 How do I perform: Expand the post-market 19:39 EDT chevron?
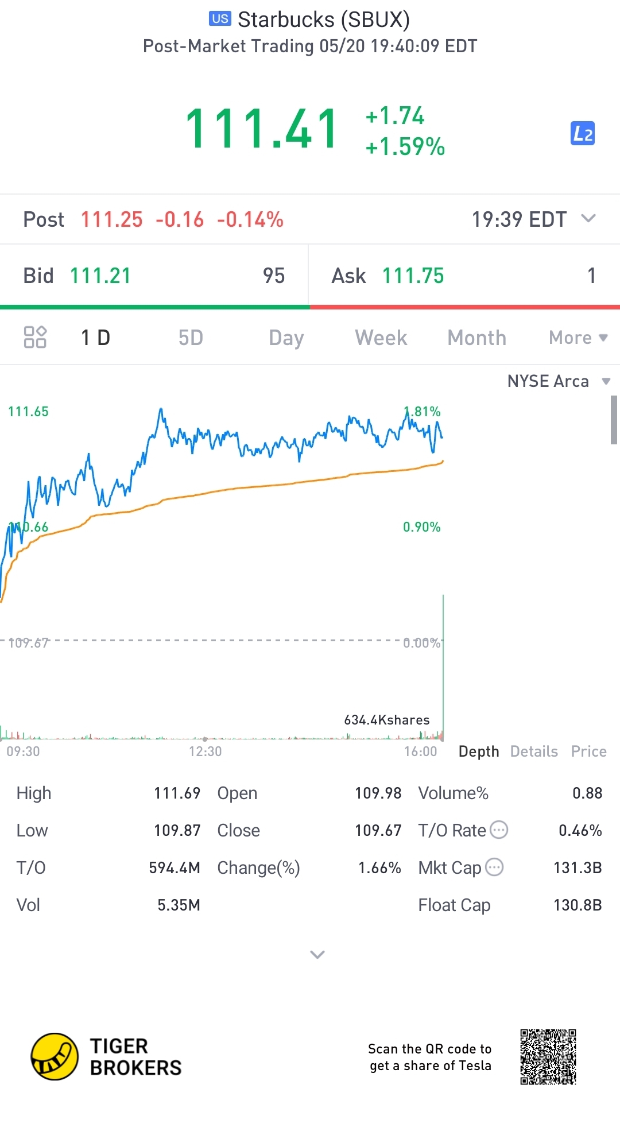(x=588, y=219)
